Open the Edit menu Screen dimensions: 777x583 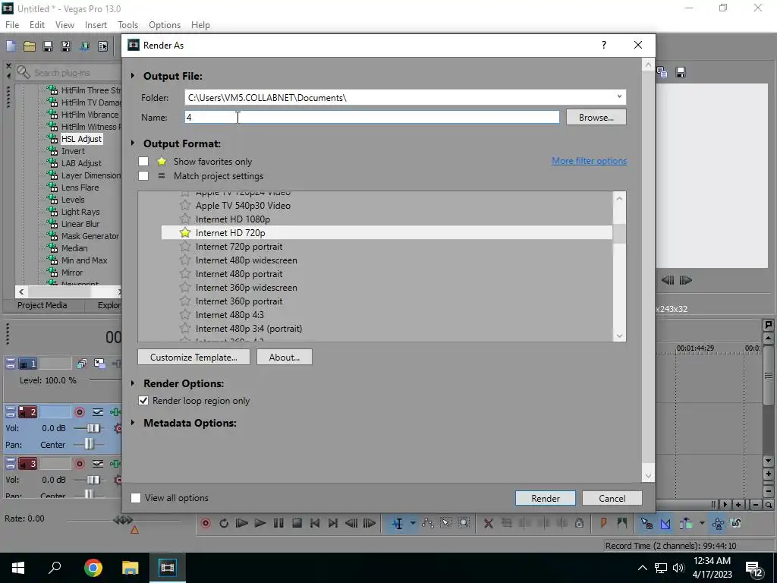tap(37, 25)
